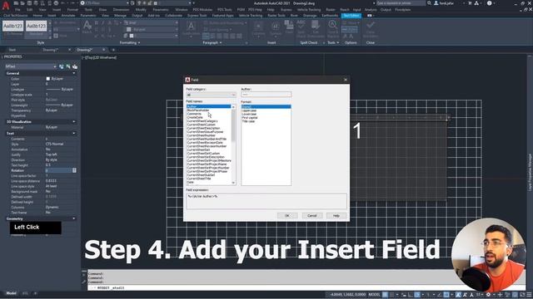Close the Drawing2 document tab

pyautogui.click(x=103, y=50)
